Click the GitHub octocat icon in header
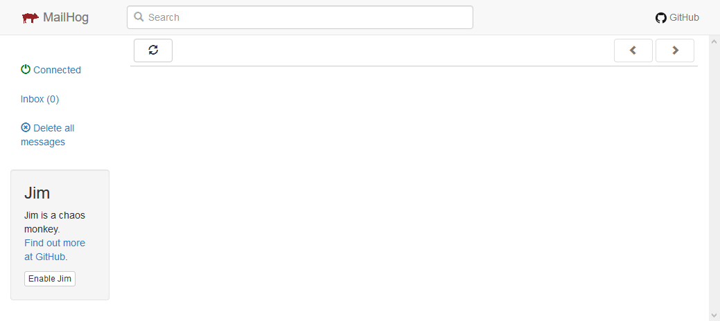 (x=661, y=18)
